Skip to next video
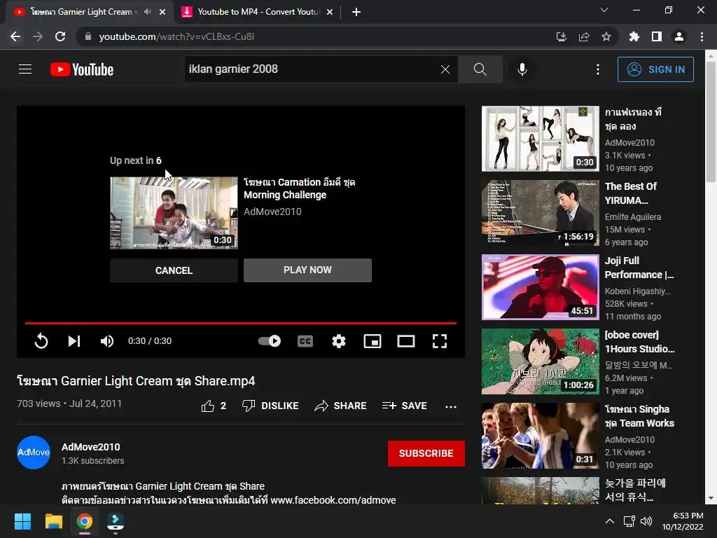This screenshot has height=538, width=717. (x=74, y=341)
